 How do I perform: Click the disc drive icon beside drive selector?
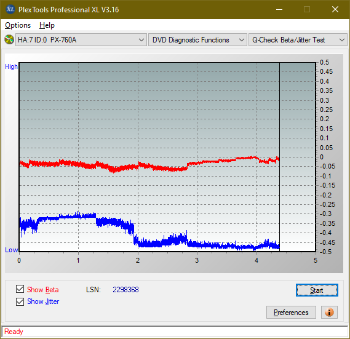click(9, 39)
